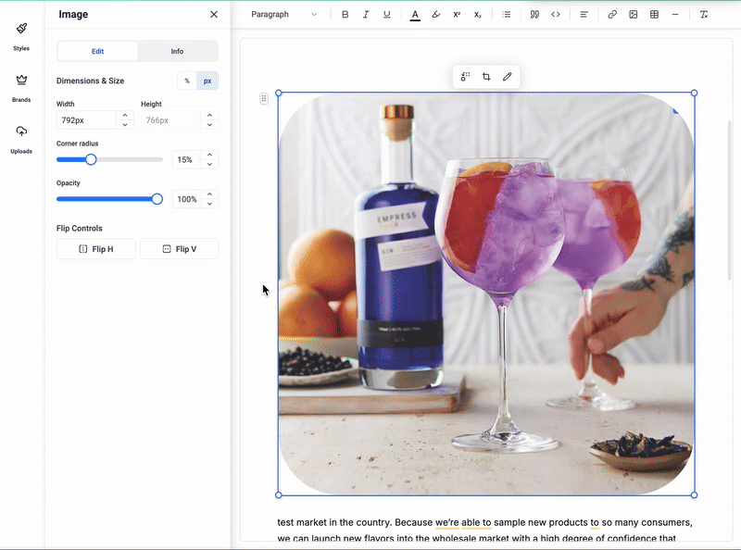Viewport: 741px width, 550px height.
Task: Click the pencil edit icon above image
Action: [507, 77]
